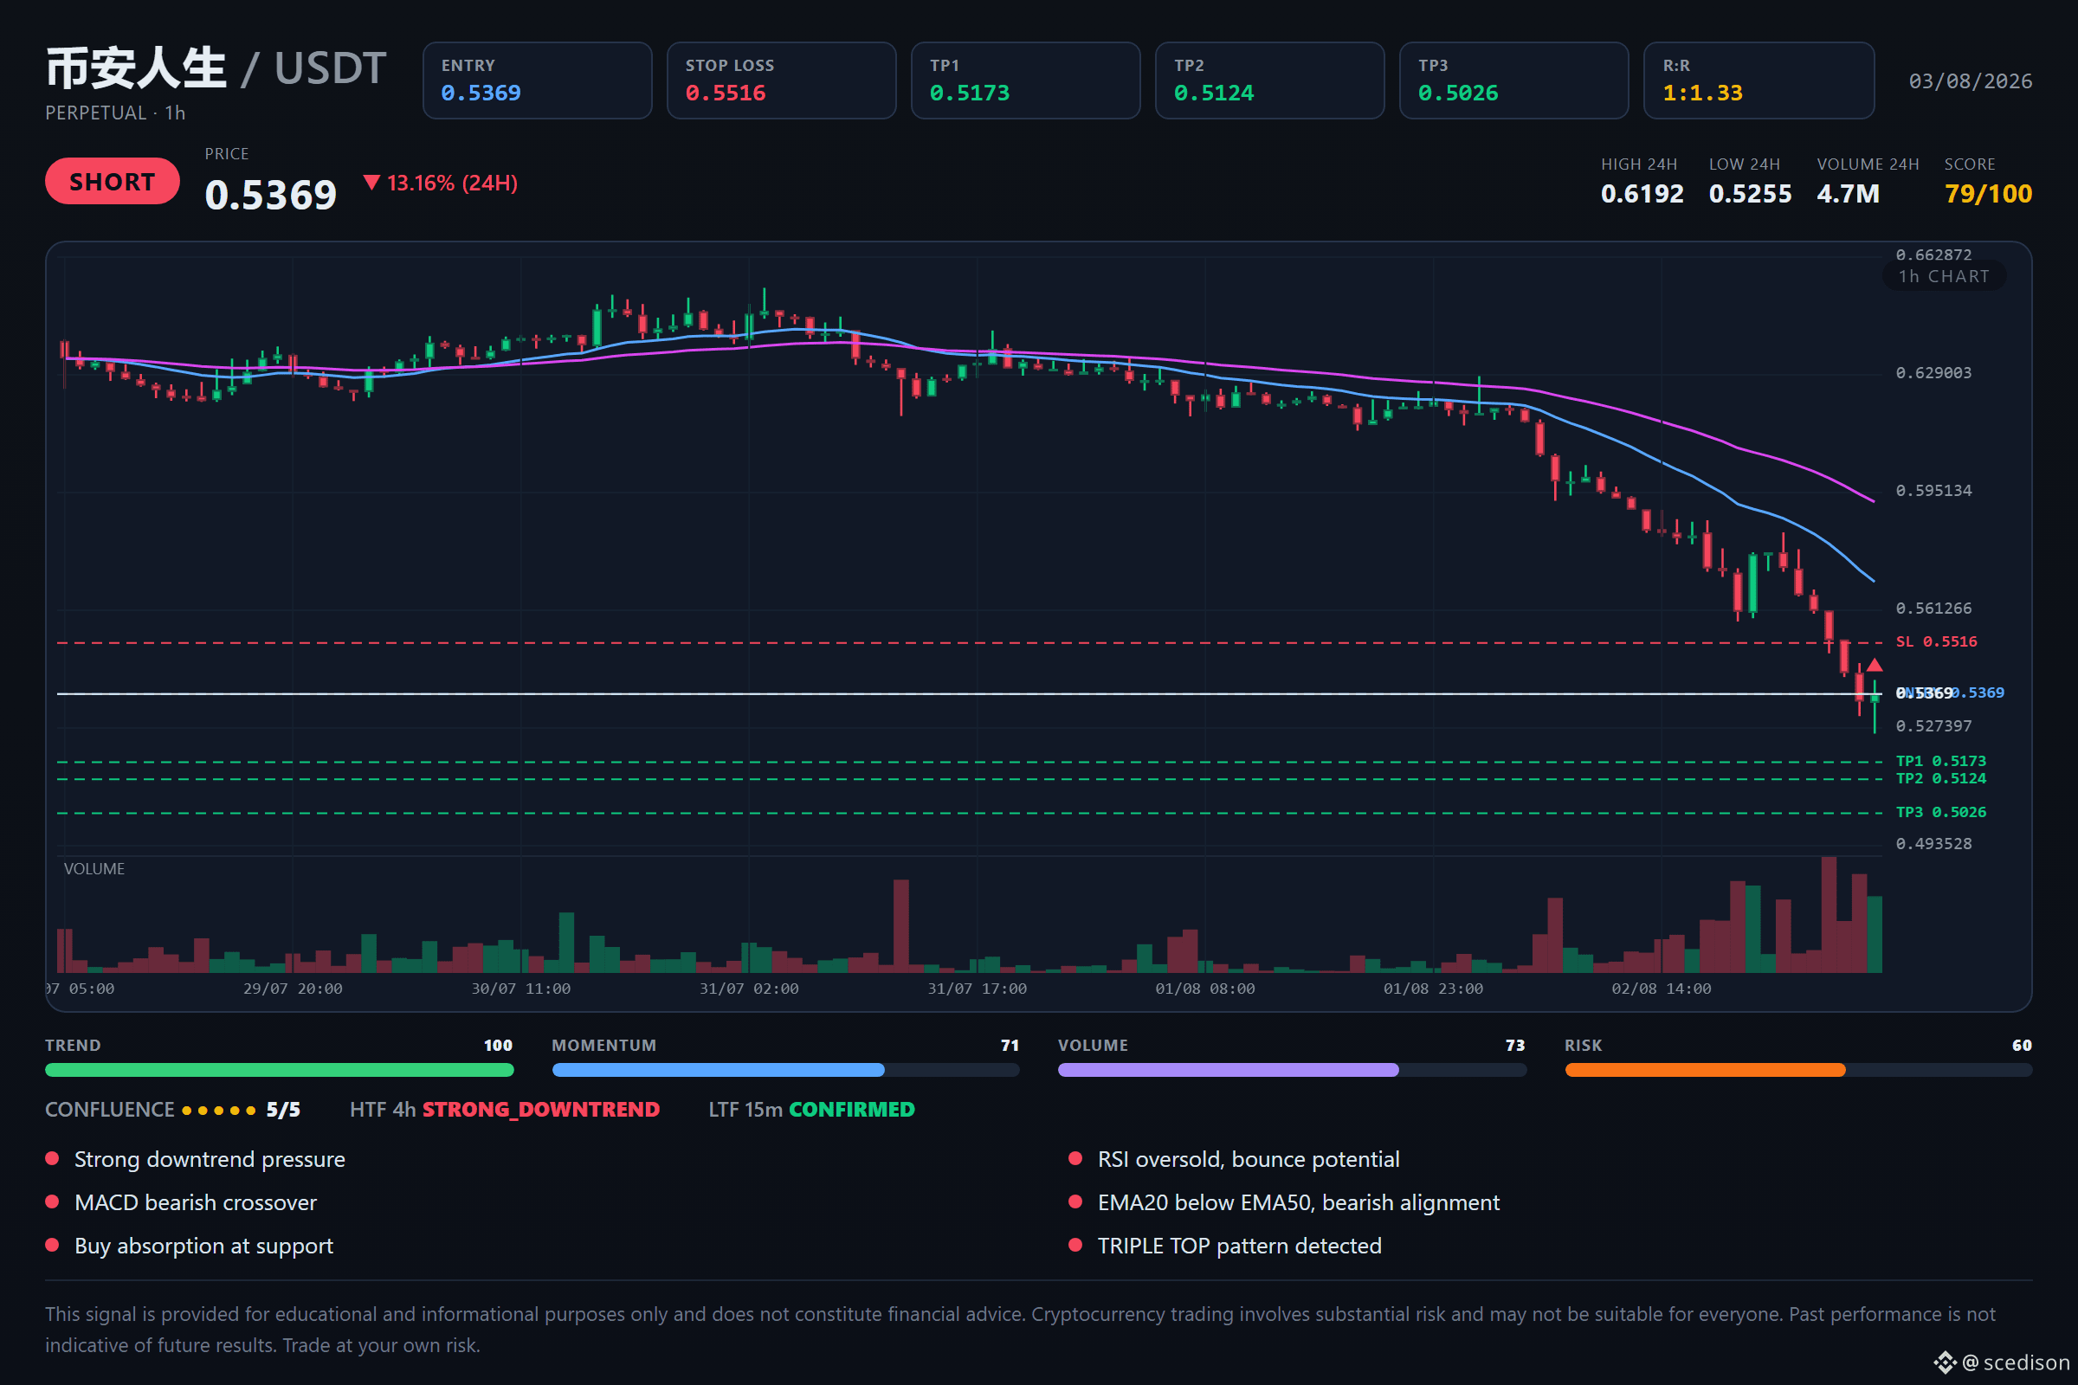Click the 02/08 14:00 time axis label
The image size is (2078, 1385).
point(1660,989)
